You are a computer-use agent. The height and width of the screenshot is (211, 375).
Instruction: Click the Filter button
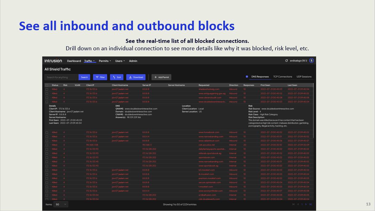tap(100, 77)
